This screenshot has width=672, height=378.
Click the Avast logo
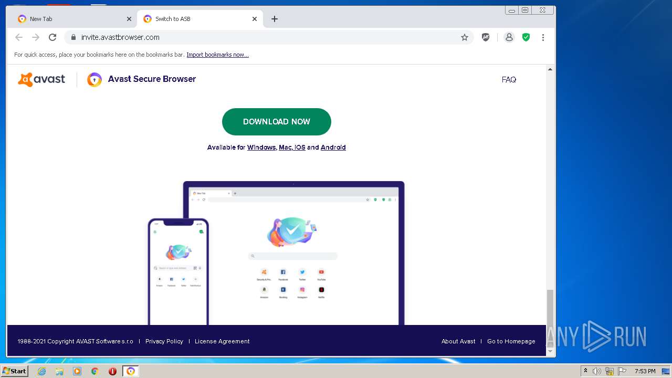tap(41, 80)
